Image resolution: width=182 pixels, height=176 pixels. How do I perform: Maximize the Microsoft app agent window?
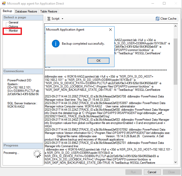click(164, 4)
